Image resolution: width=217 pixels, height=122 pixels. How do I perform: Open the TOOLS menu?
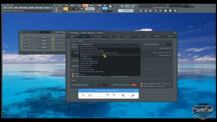[x=47, y=8]
